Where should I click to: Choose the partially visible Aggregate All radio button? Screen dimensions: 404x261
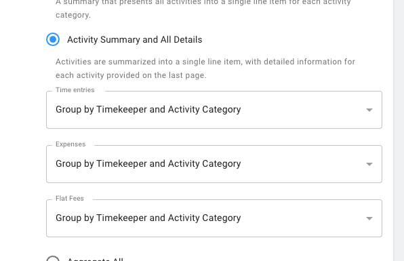pos(53,258)
